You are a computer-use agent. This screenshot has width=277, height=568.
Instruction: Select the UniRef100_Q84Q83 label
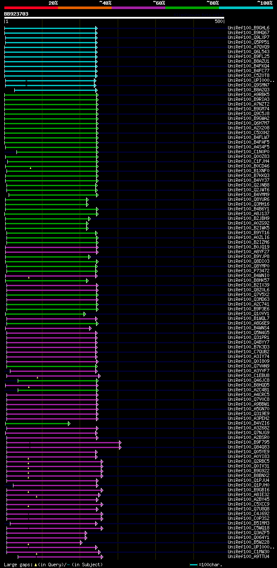coord(248,447)
